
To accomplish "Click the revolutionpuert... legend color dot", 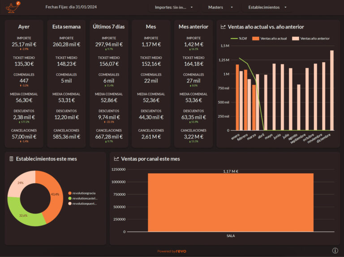I will tap(70, 203).
